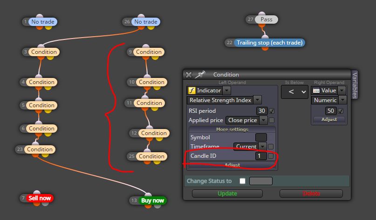This screenshot has height=220, width=376.
Task: Click the Indicator function icon in Left Operand
Action: (191, 91)
